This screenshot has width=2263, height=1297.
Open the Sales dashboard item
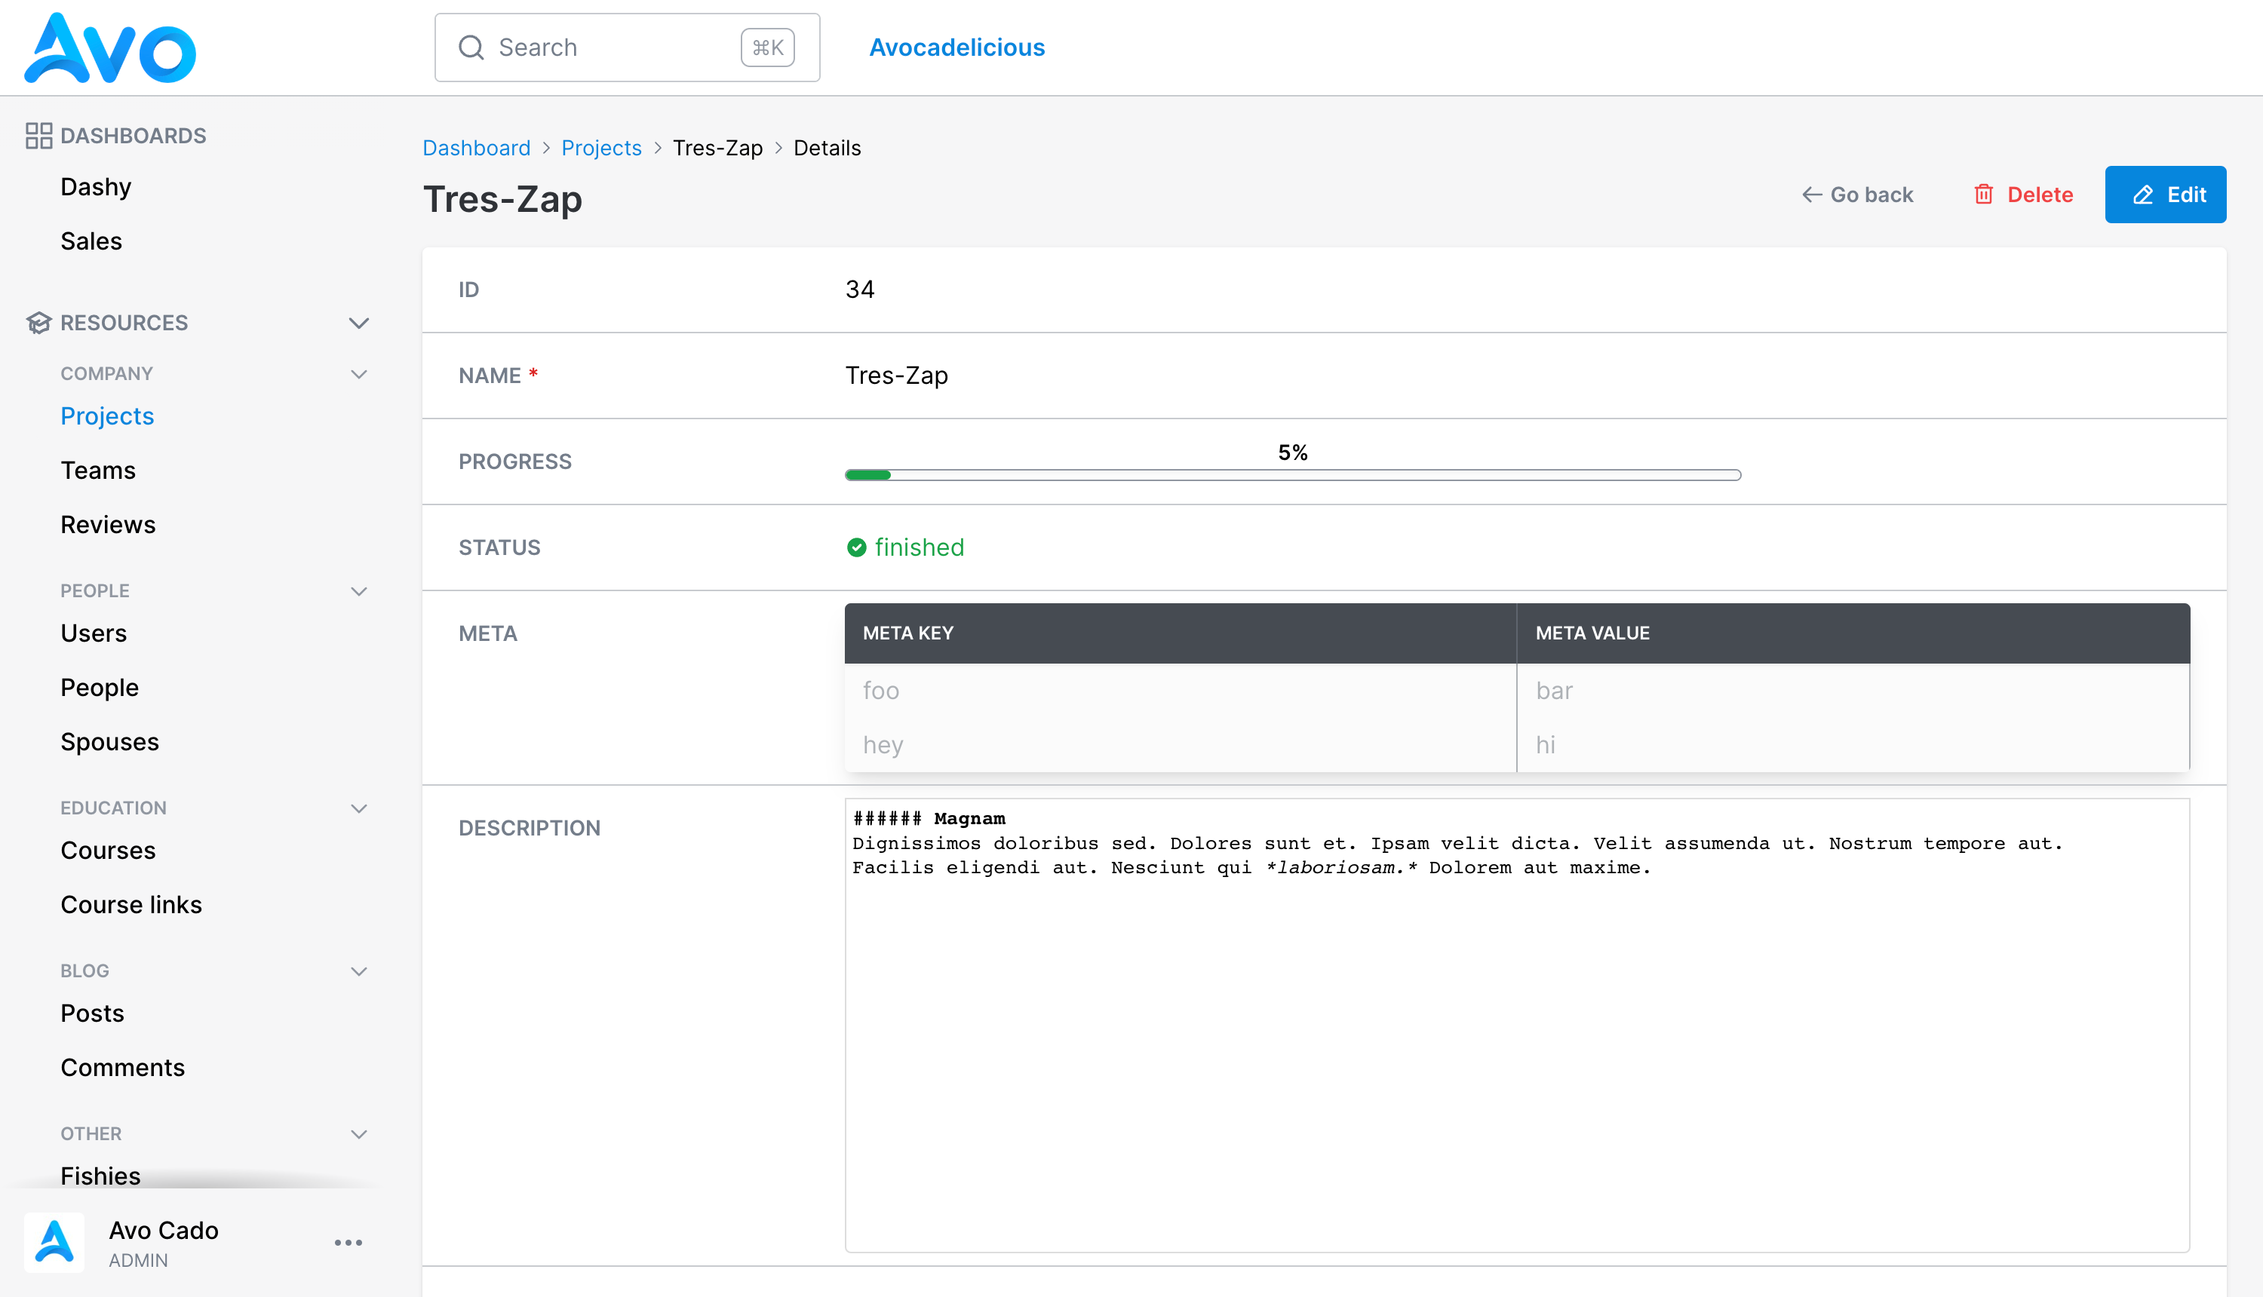(91, 241)
